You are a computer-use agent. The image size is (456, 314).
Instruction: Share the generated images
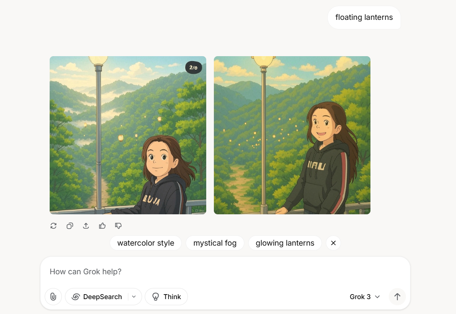[86, 226]
